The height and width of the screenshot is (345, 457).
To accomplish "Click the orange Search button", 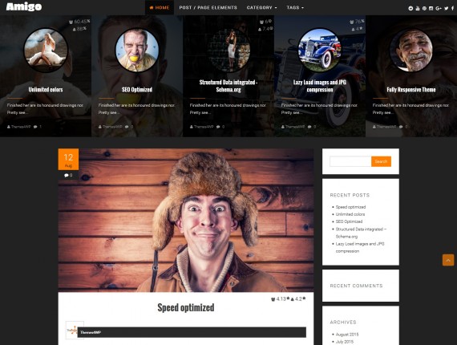I will tap(381, 161).
